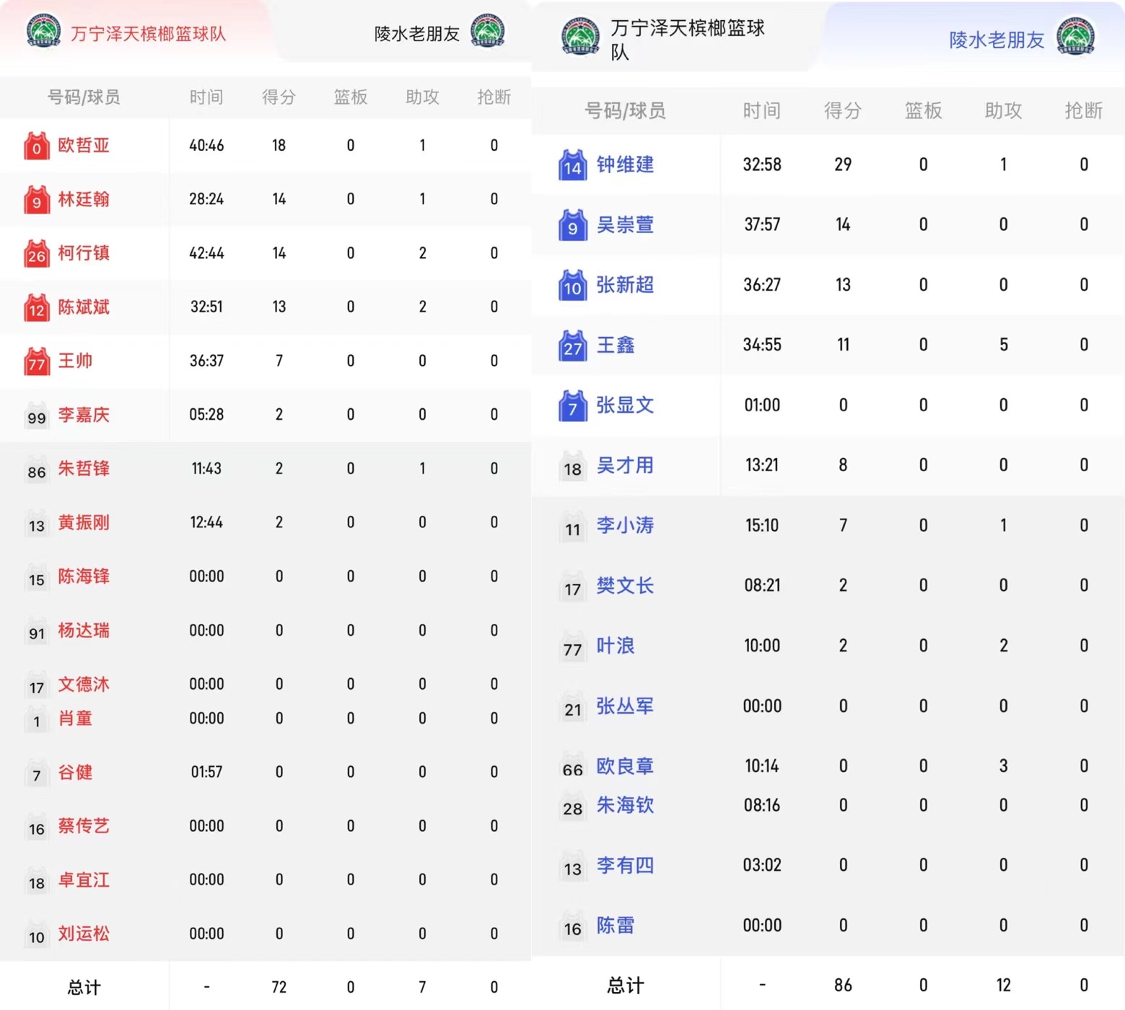
Task: Click the 助攻 column header in right table
Action: pyautogui.click(x=1003, y=110)
